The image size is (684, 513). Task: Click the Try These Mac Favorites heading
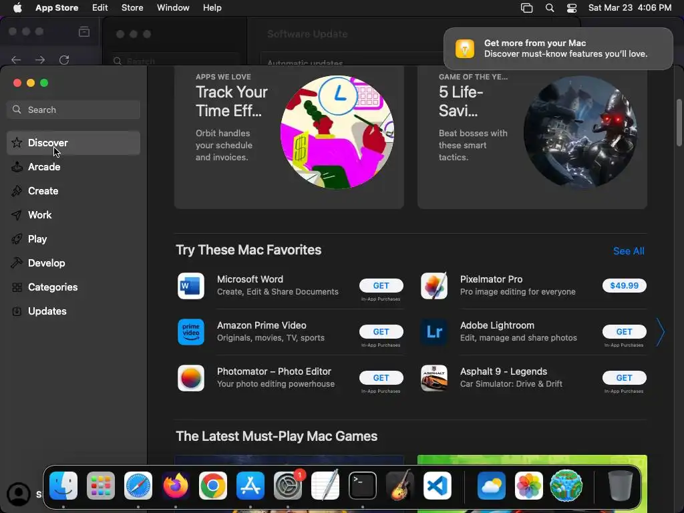[248, 250]
